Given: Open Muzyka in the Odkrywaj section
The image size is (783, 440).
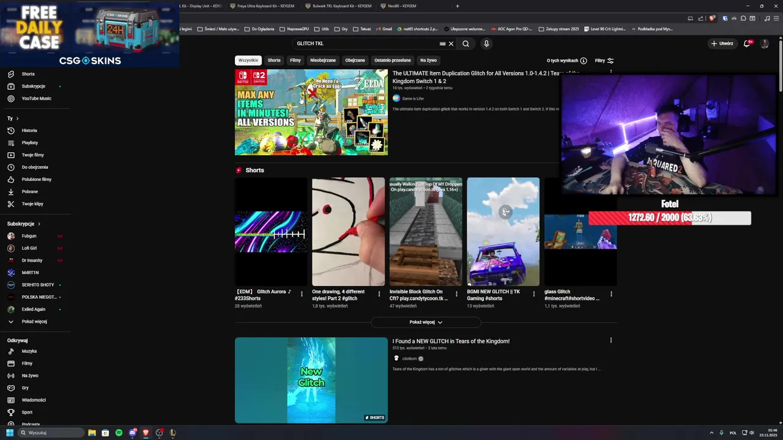Looking at the screenshot, I should [x=29, y=351].
